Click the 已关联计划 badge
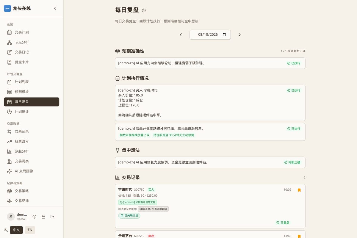The width and height of the screenshot is (357, 238). 129,216
